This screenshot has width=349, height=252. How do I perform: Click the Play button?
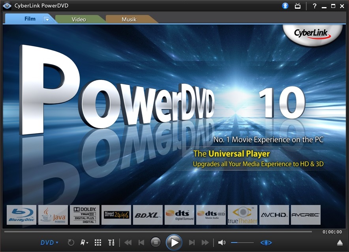[174, 243]
